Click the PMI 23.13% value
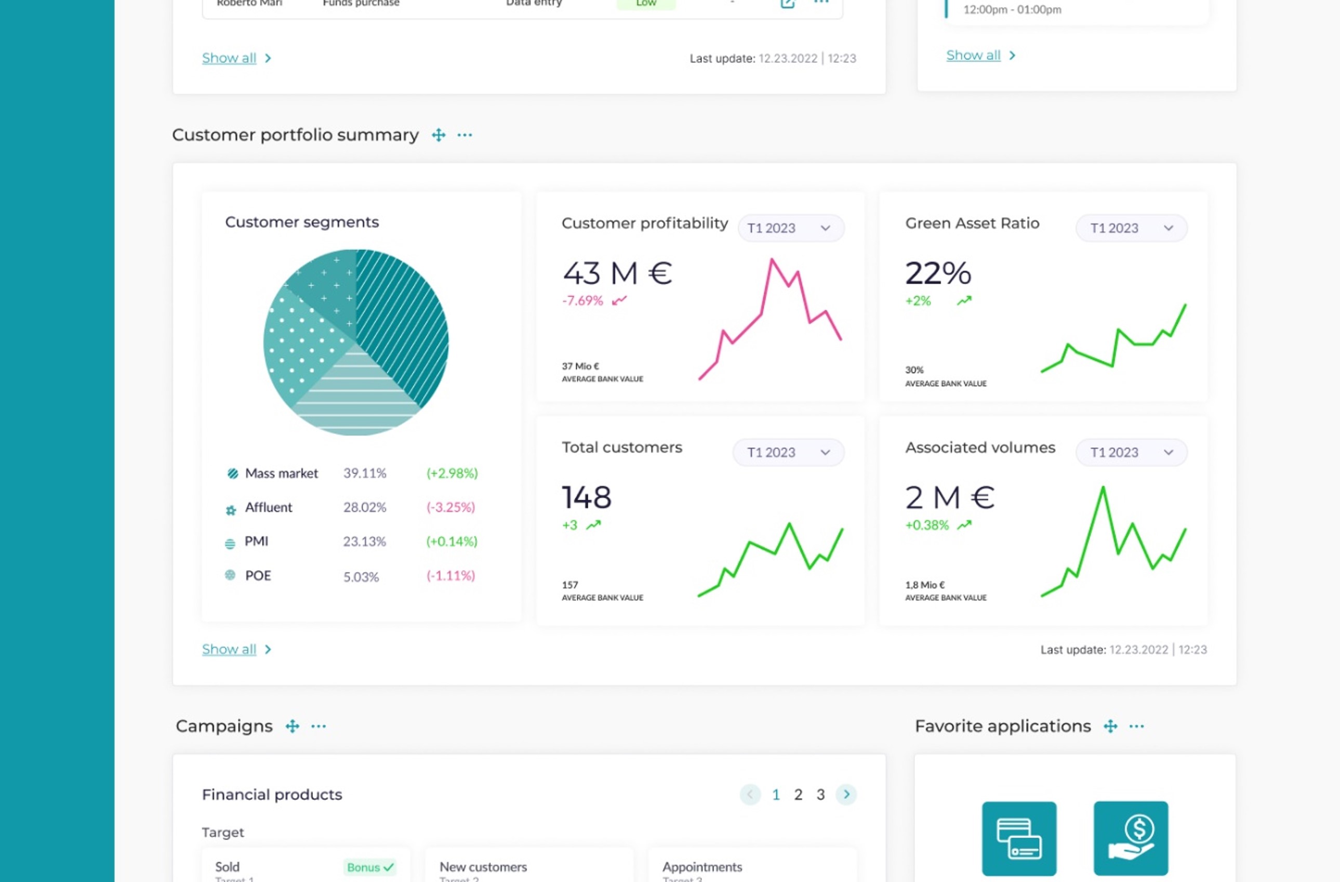This screenshot has width=1340, height=882. (x=365, y=542)
